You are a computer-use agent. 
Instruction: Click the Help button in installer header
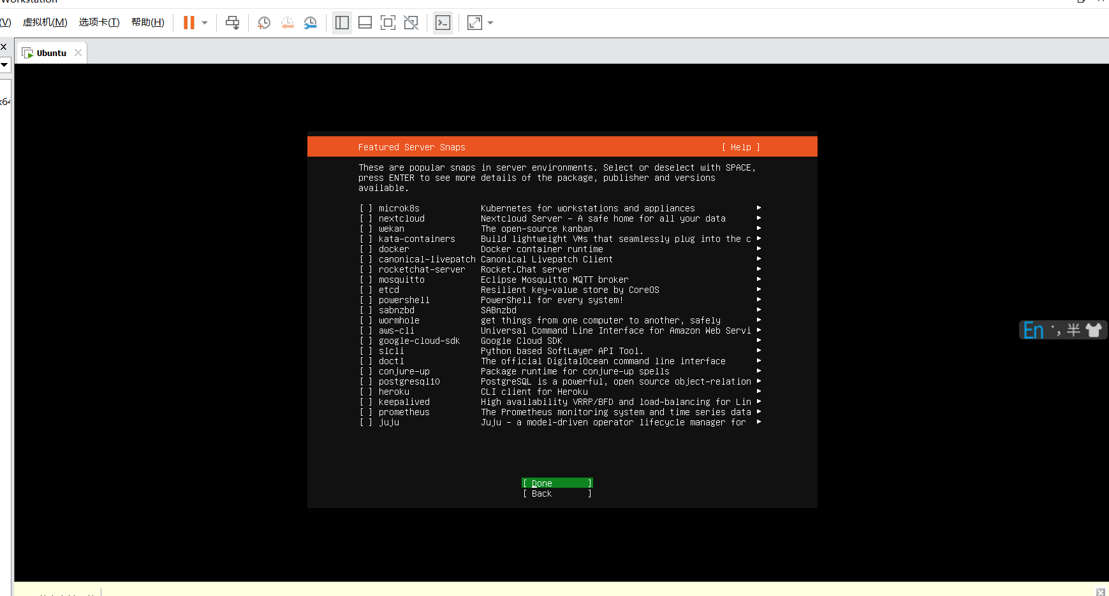(x=740, y=147)
